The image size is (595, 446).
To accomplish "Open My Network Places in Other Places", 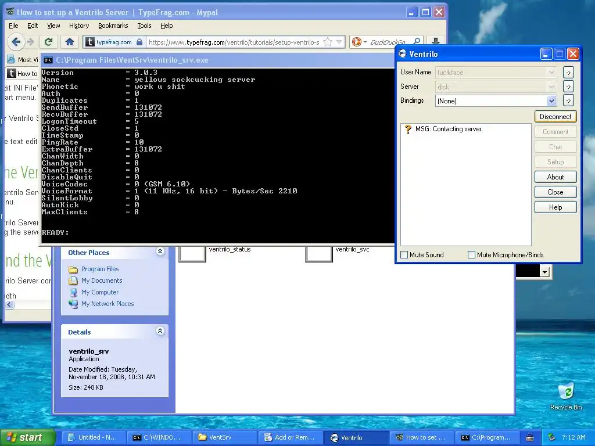I will pos(107,304).
